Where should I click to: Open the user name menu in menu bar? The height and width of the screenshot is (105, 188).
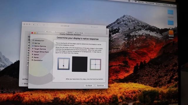tap(162, 5)
